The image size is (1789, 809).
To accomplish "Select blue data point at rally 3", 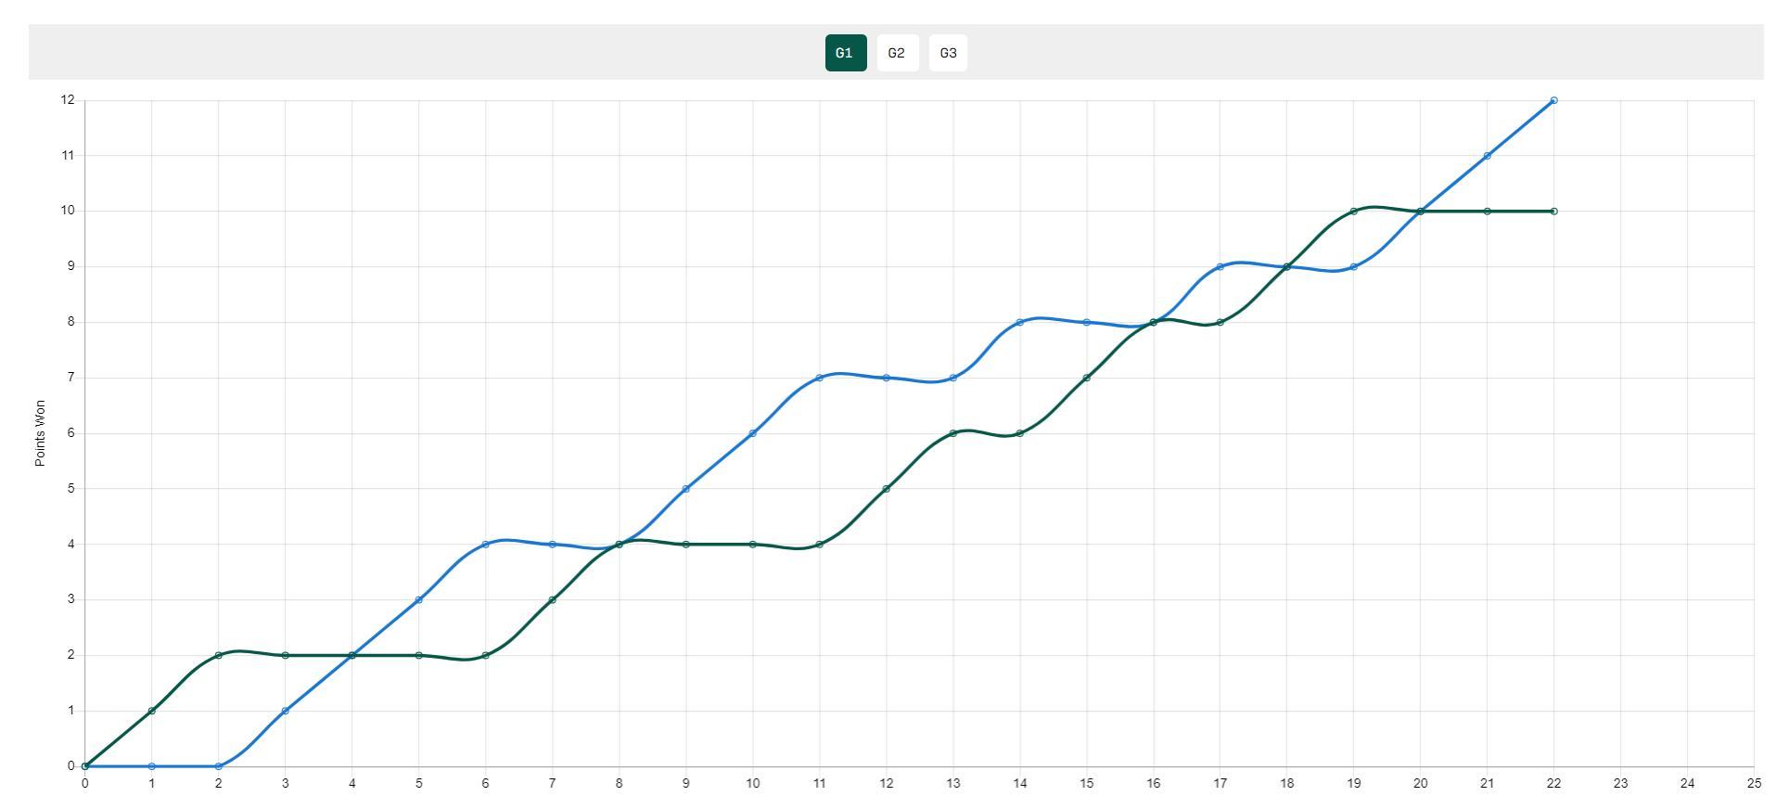I will click(x=285, y=711).
